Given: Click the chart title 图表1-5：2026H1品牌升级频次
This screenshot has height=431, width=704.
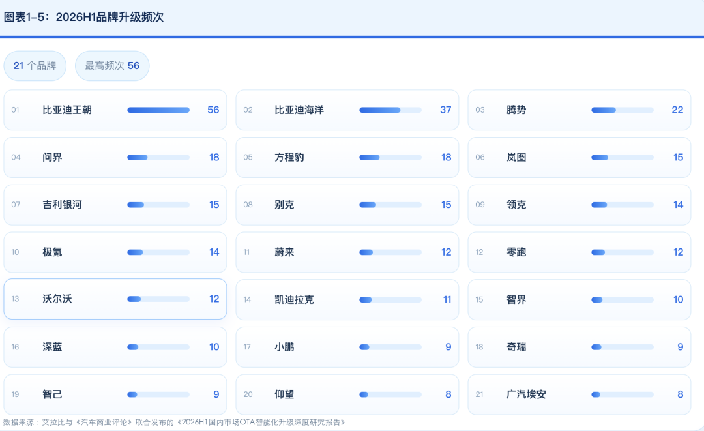Looking at the screenshot, I should (83, 17).
